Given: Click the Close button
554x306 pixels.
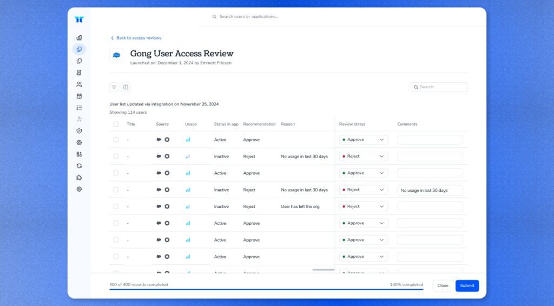Looking at the screenshot, I should pyautogui.click(x=443, y=286).
